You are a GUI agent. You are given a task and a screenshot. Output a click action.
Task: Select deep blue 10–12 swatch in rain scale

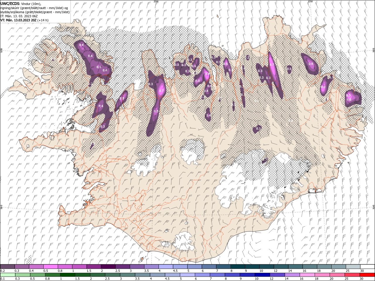pyautogui.click(x=262, y=275)
